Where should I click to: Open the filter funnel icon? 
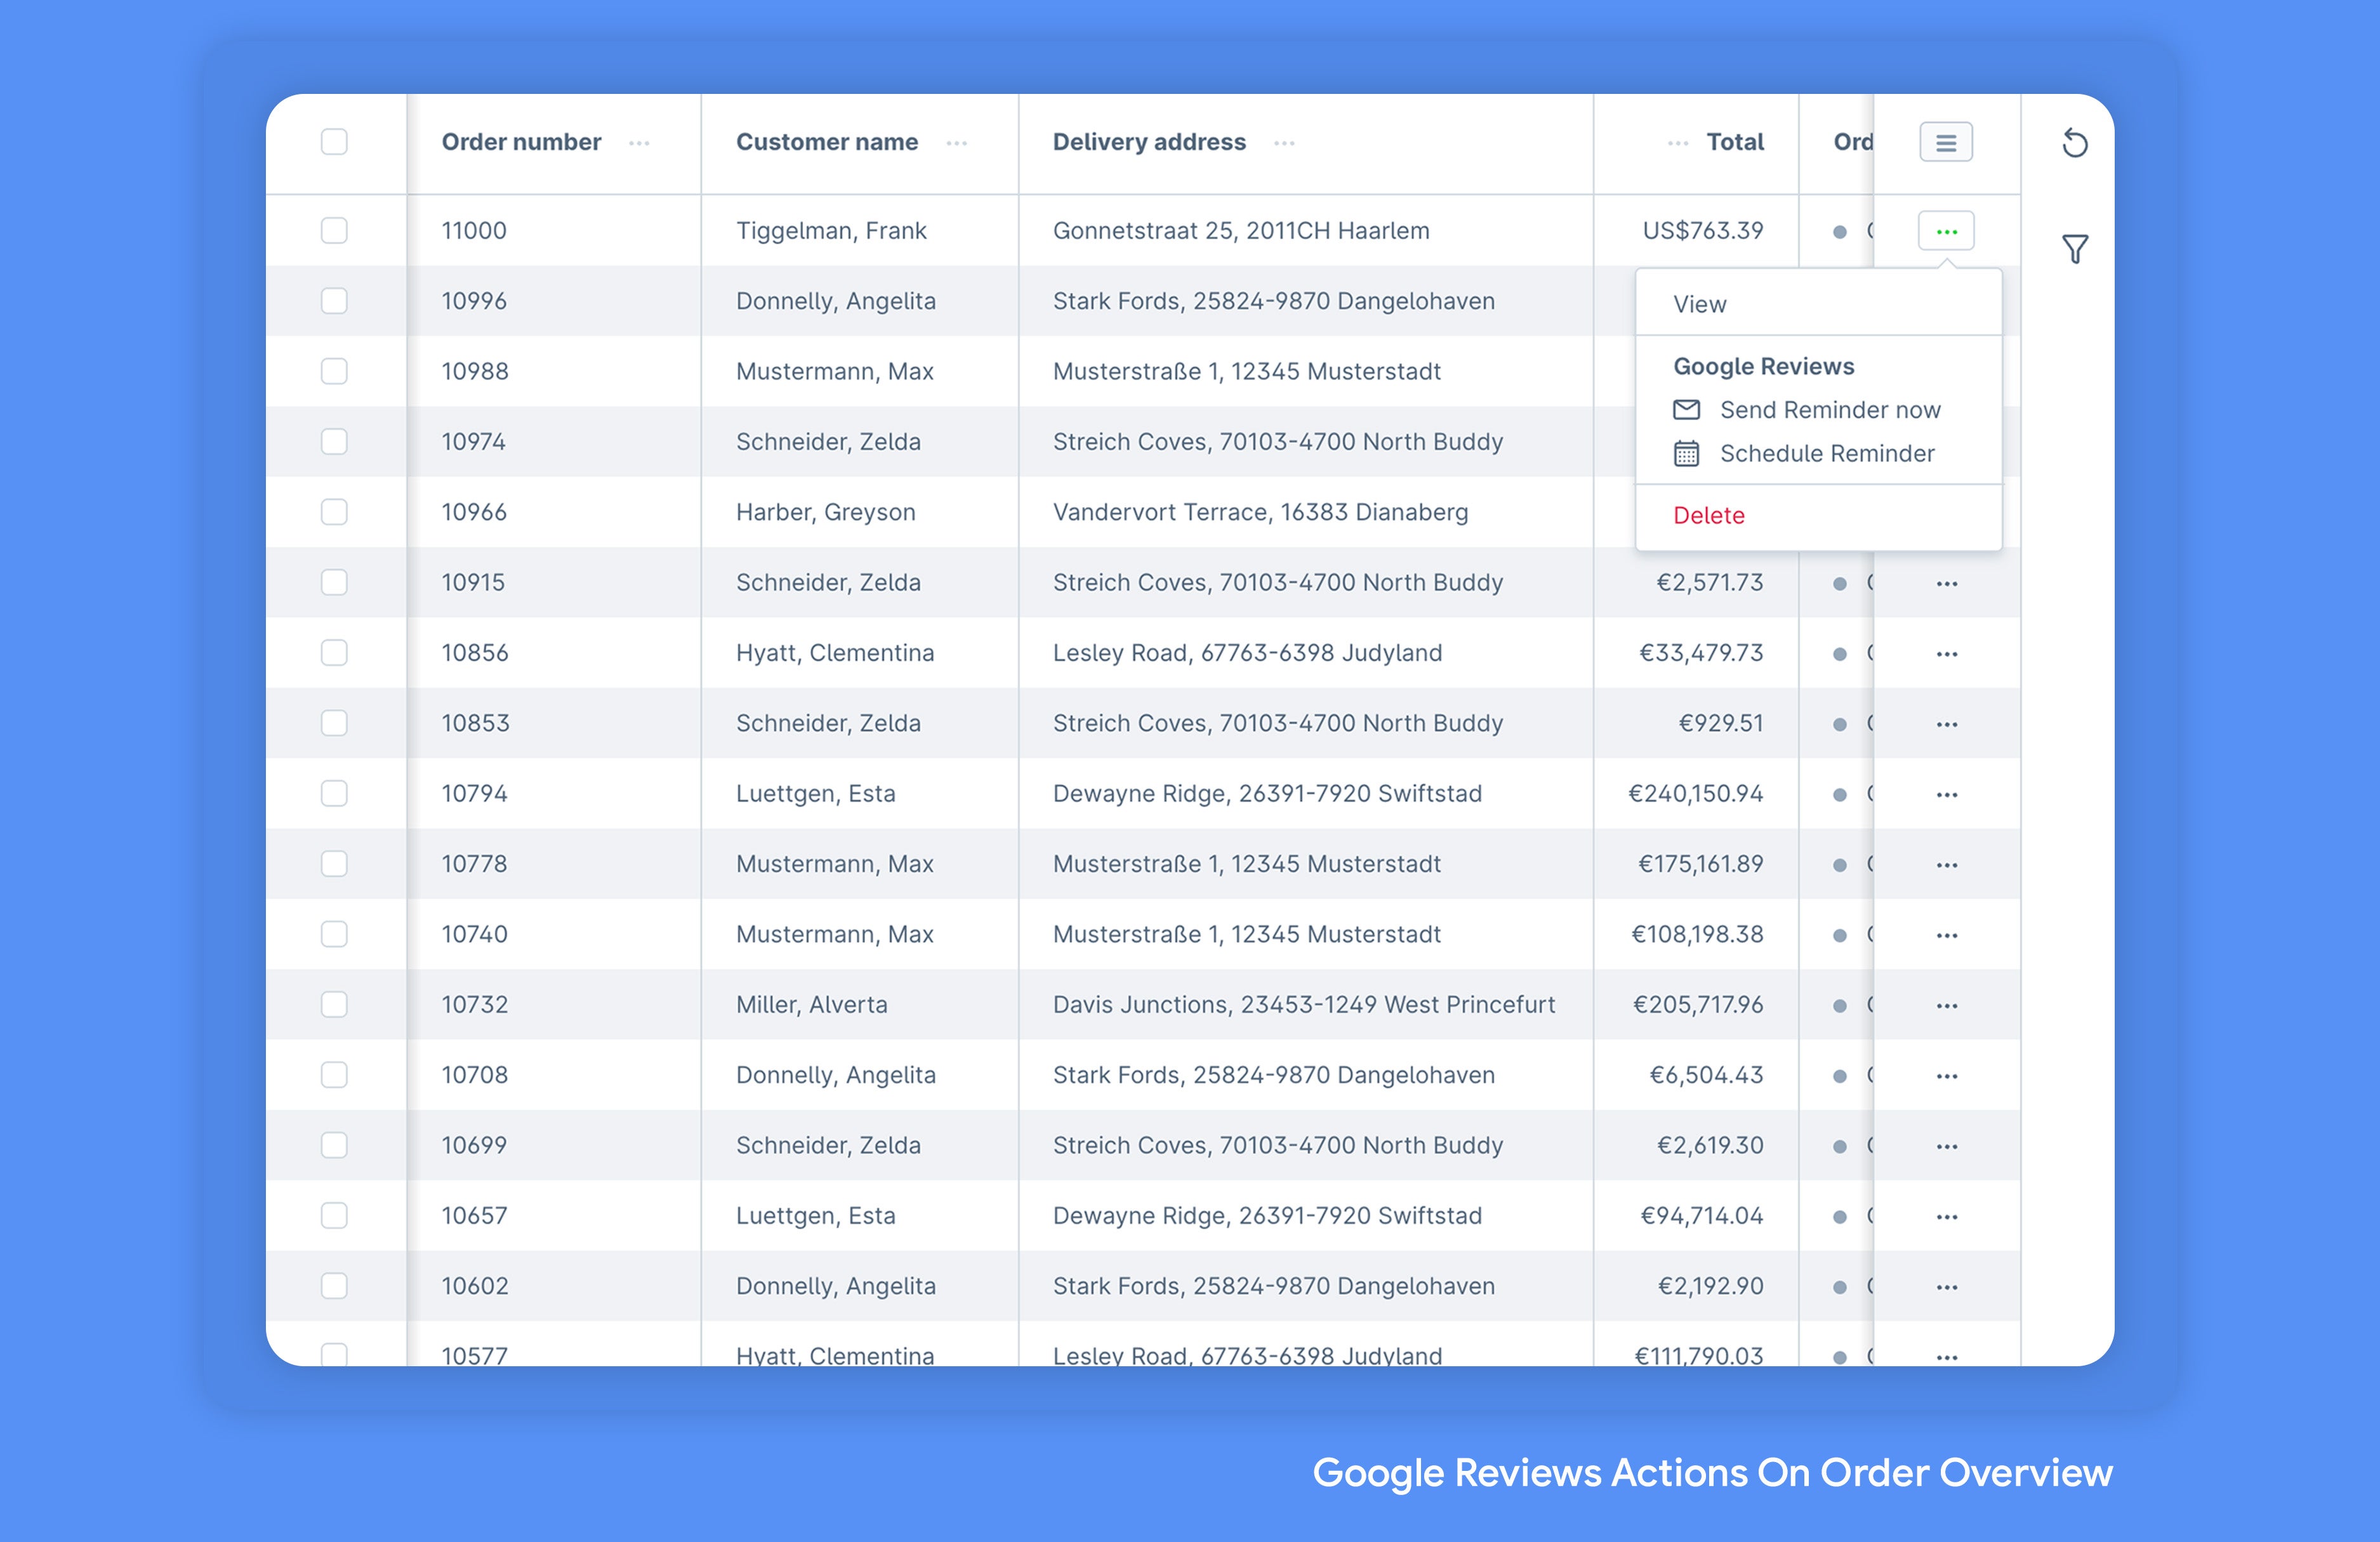[x=2075, y=248]
